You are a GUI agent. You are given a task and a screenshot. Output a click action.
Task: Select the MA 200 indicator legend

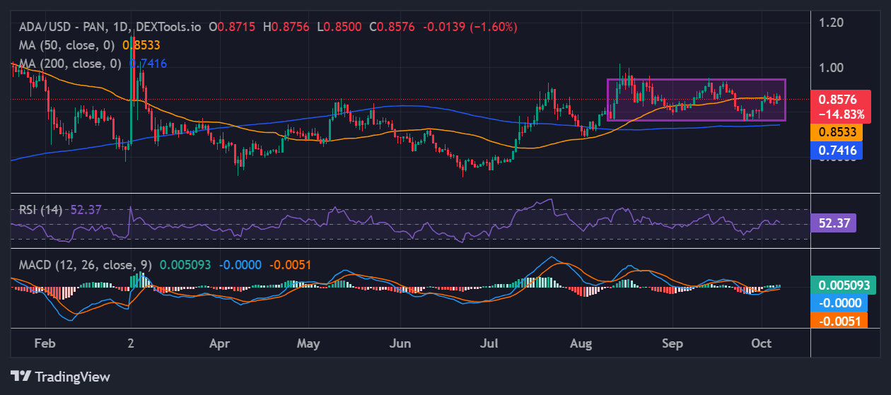click(x=69, y=63)
